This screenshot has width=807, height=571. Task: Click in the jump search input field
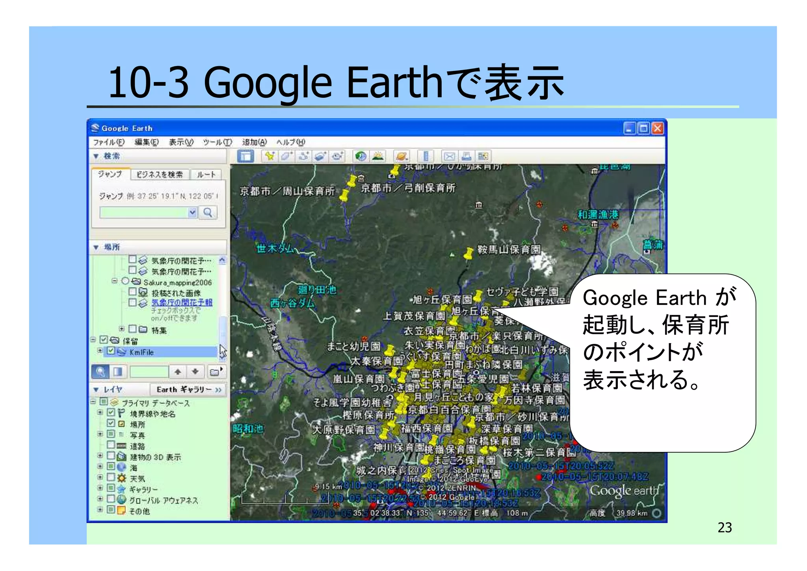(x=144, y=213)
